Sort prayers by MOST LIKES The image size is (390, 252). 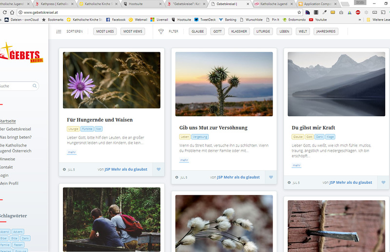pyautogui.click(x=104, y=31)
